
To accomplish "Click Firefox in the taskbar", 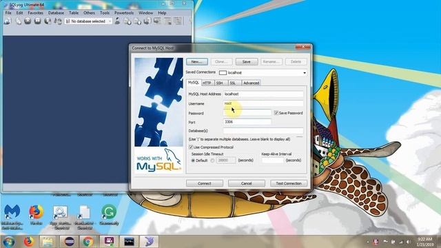I will [x=29, y=242].
